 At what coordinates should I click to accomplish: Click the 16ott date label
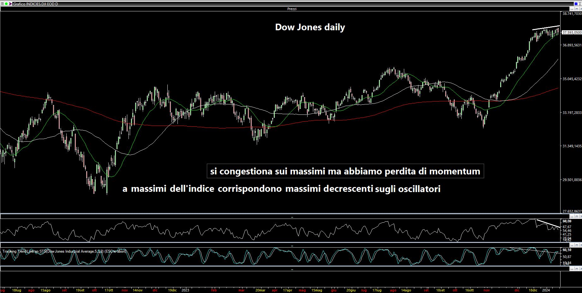pos(469,290)
